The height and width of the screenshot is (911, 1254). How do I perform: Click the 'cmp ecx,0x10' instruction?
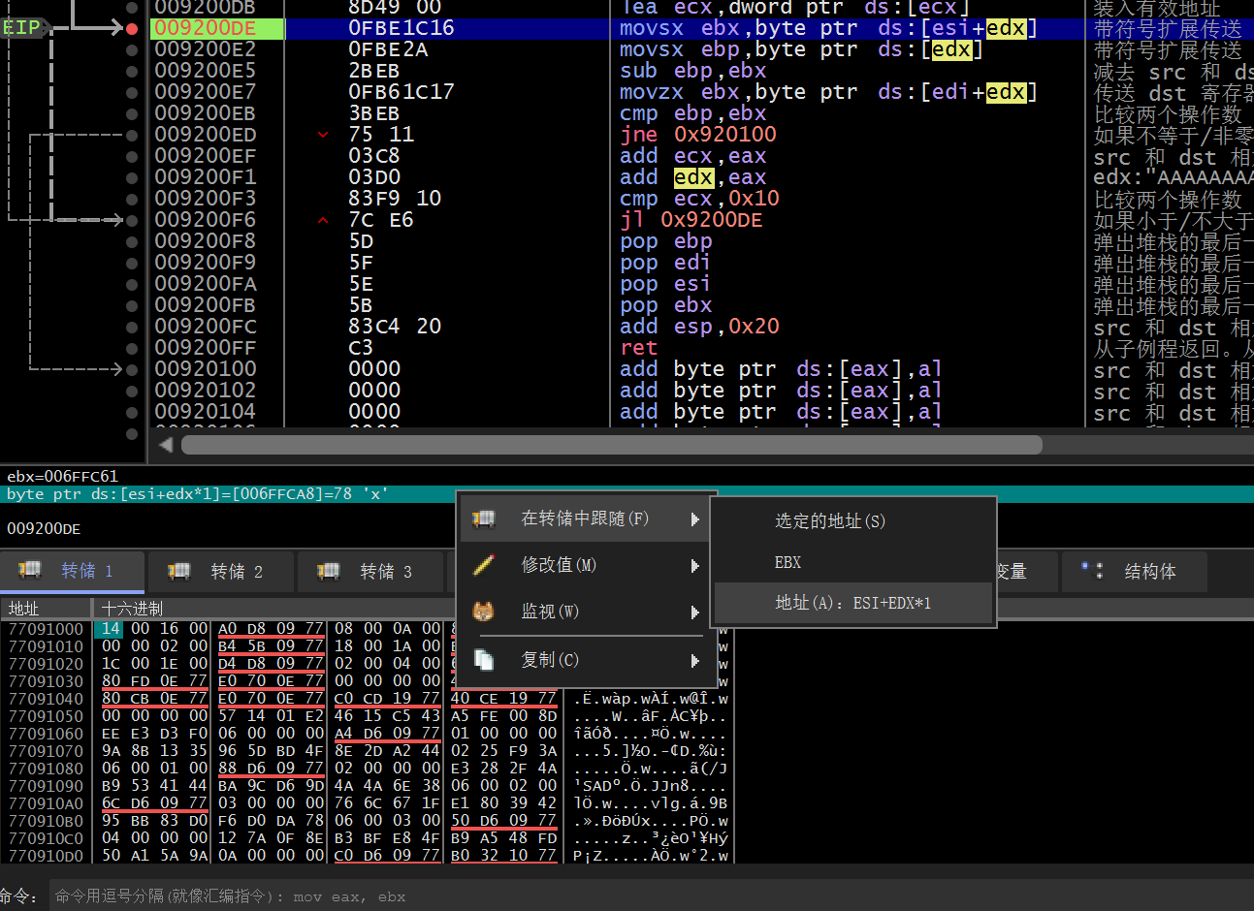tap(699, 199)
